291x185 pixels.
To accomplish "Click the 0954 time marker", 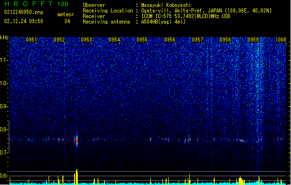I will coord(114,39).
